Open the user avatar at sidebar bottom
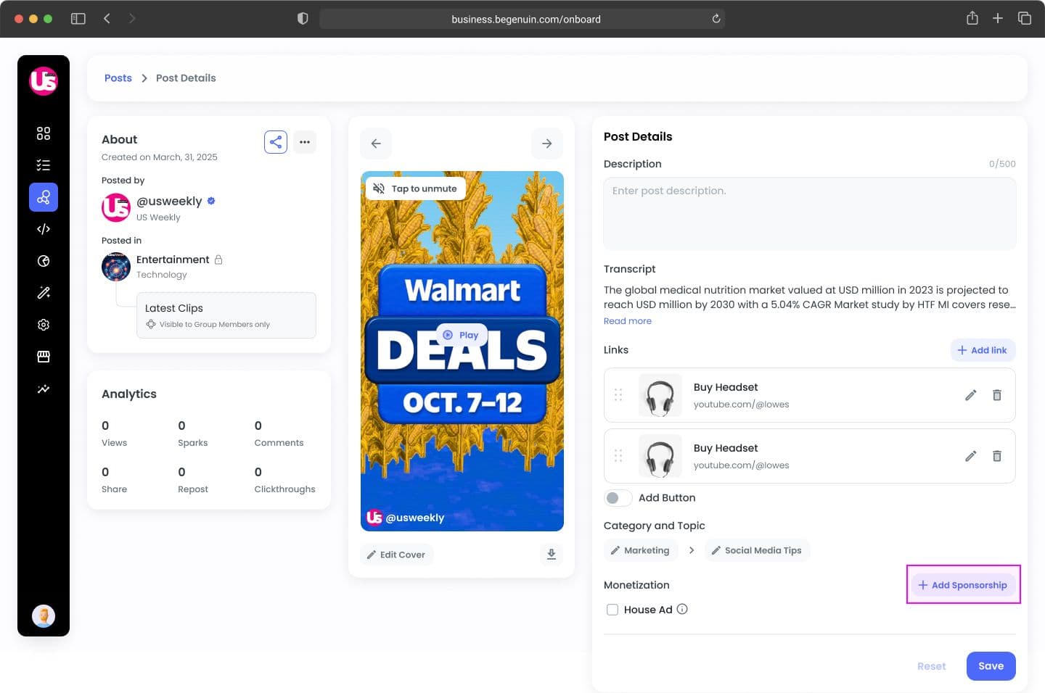Screen dimensions: 1045x693 coord(44,616)
